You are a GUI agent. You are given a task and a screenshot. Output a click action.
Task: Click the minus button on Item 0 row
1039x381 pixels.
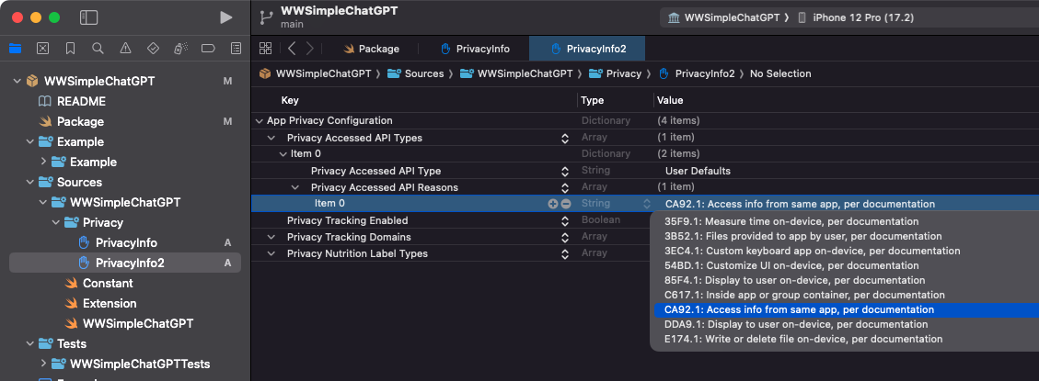566,204
